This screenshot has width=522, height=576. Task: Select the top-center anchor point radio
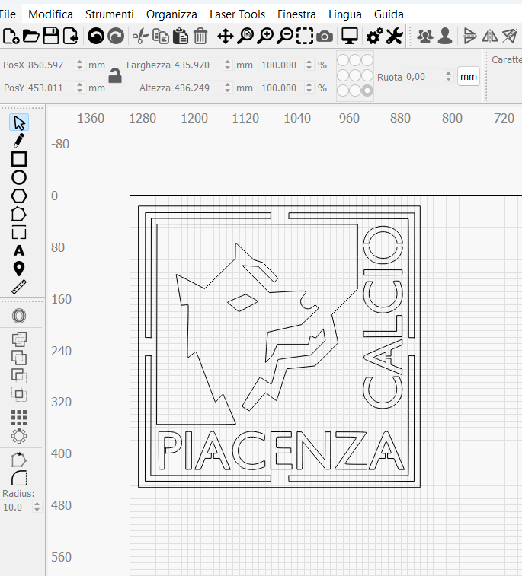pos(355,60)
